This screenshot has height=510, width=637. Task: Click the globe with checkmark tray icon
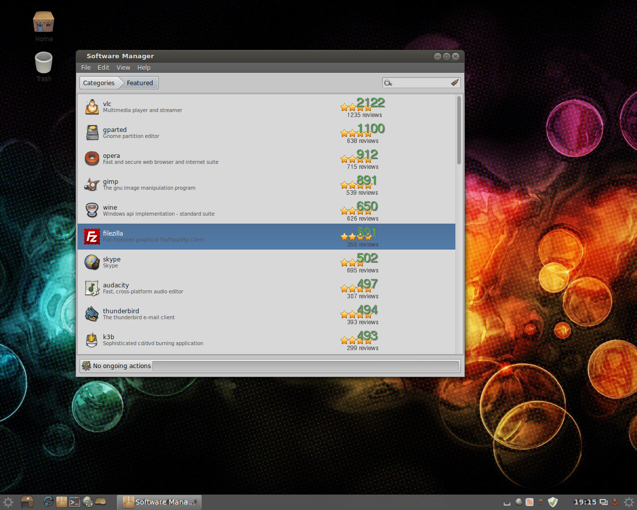coord(519,502)
